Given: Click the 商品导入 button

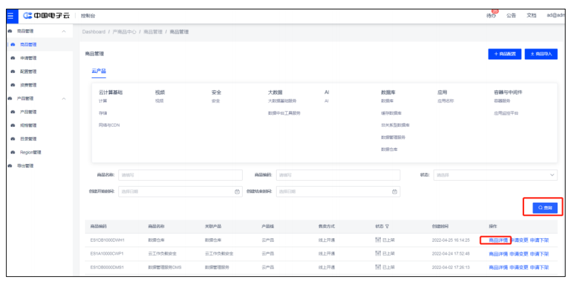Looking at the screenshot, I should click(x=541, y=54).
